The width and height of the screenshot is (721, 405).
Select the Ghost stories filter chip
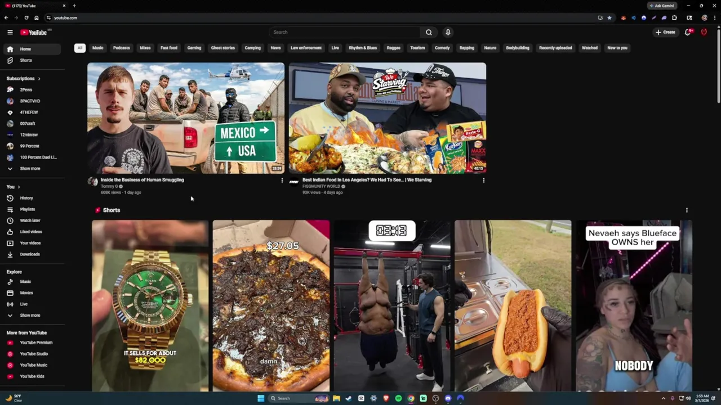223,48
